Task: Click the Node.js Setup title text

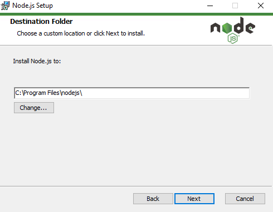Action: point(33,6)
